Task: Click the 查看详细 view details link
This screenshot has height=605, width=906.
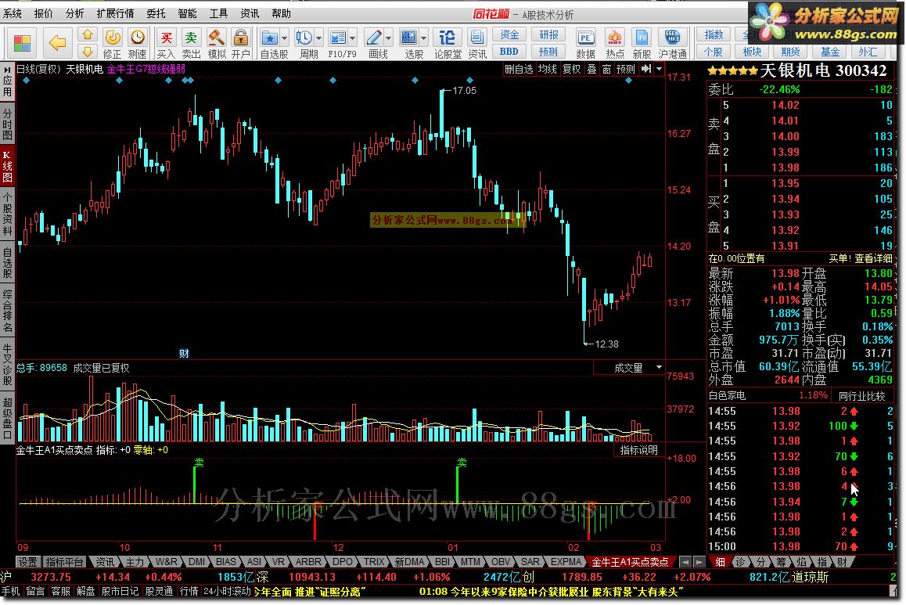Action: [873, 258]
